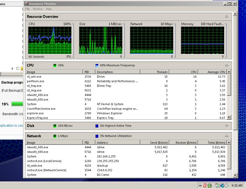Open the network connection tray icon

pos(222,185)
